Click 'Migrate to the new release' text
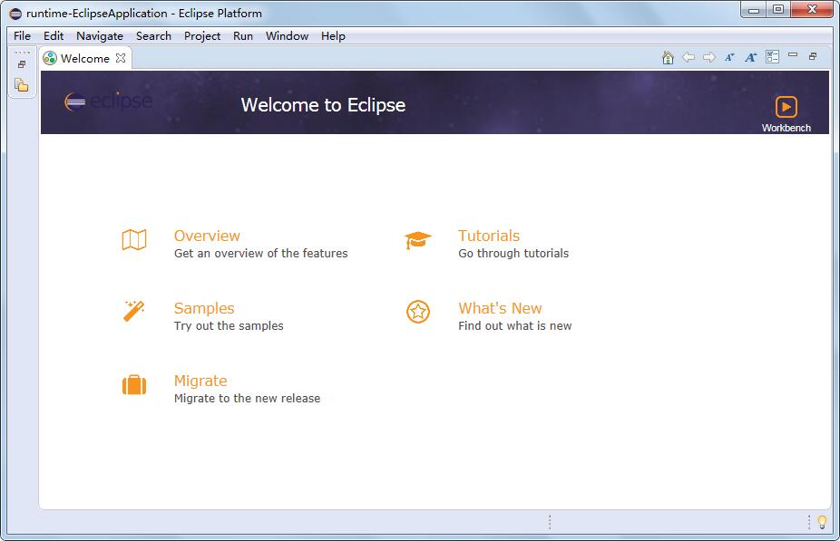The height and width of the screenshot is (541, 840). (247, 398)
